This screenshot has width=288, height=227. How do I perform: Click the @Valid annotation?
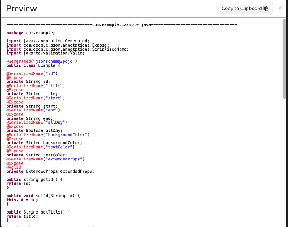(13, 167)
